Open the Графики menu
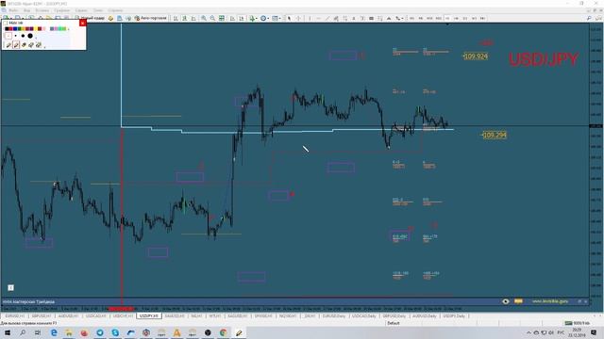 61,10
